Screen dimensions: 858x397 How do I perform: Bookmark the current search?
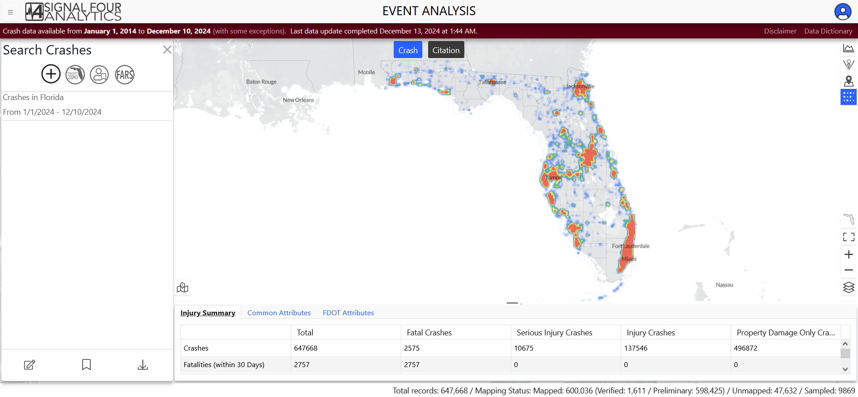86,365
